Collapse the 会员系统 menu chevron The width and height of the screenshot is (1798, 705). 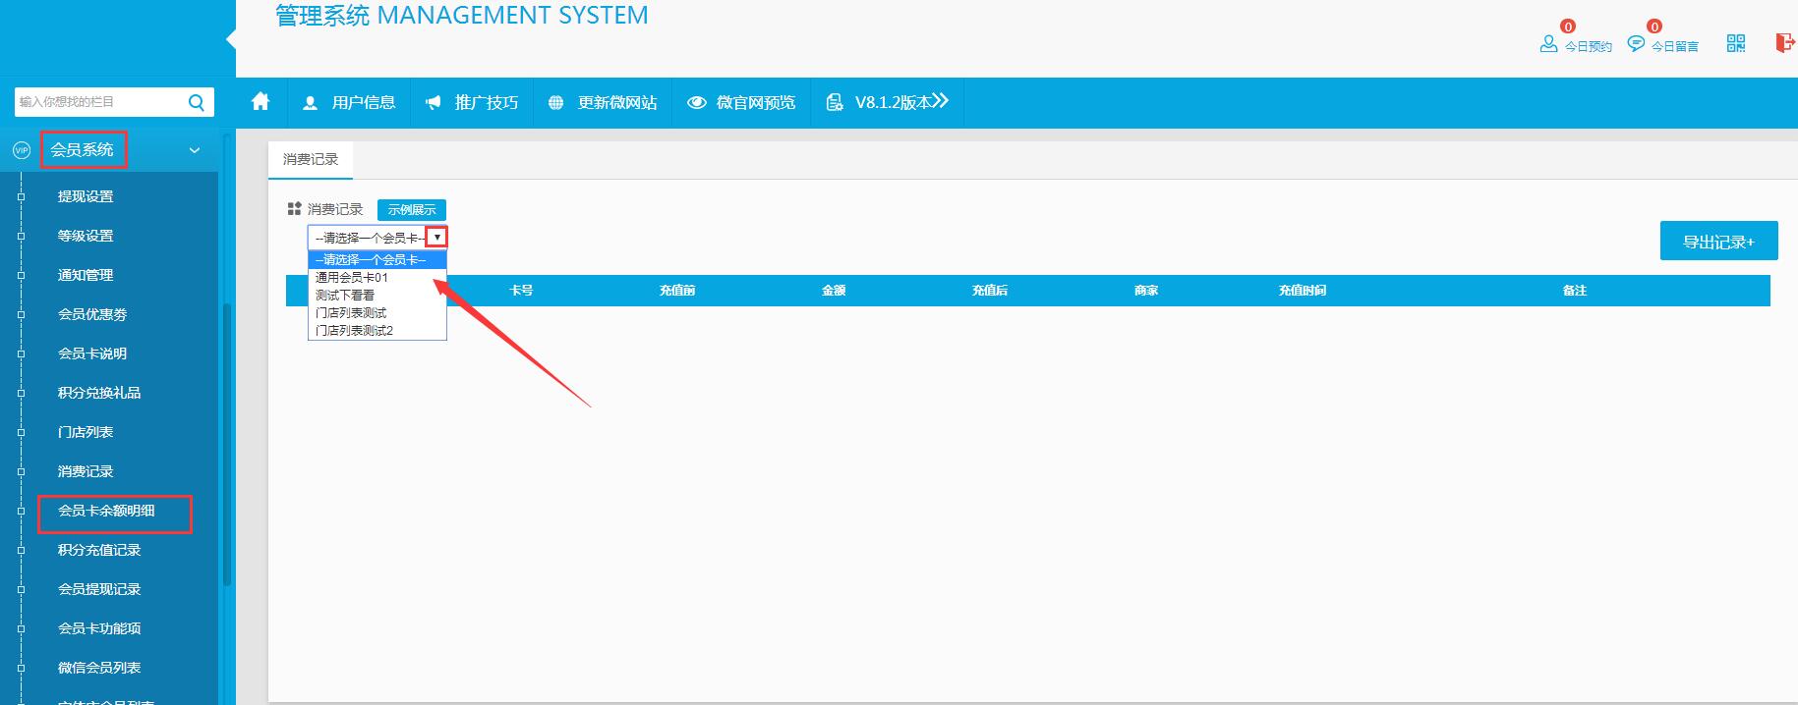click(195, 150)
